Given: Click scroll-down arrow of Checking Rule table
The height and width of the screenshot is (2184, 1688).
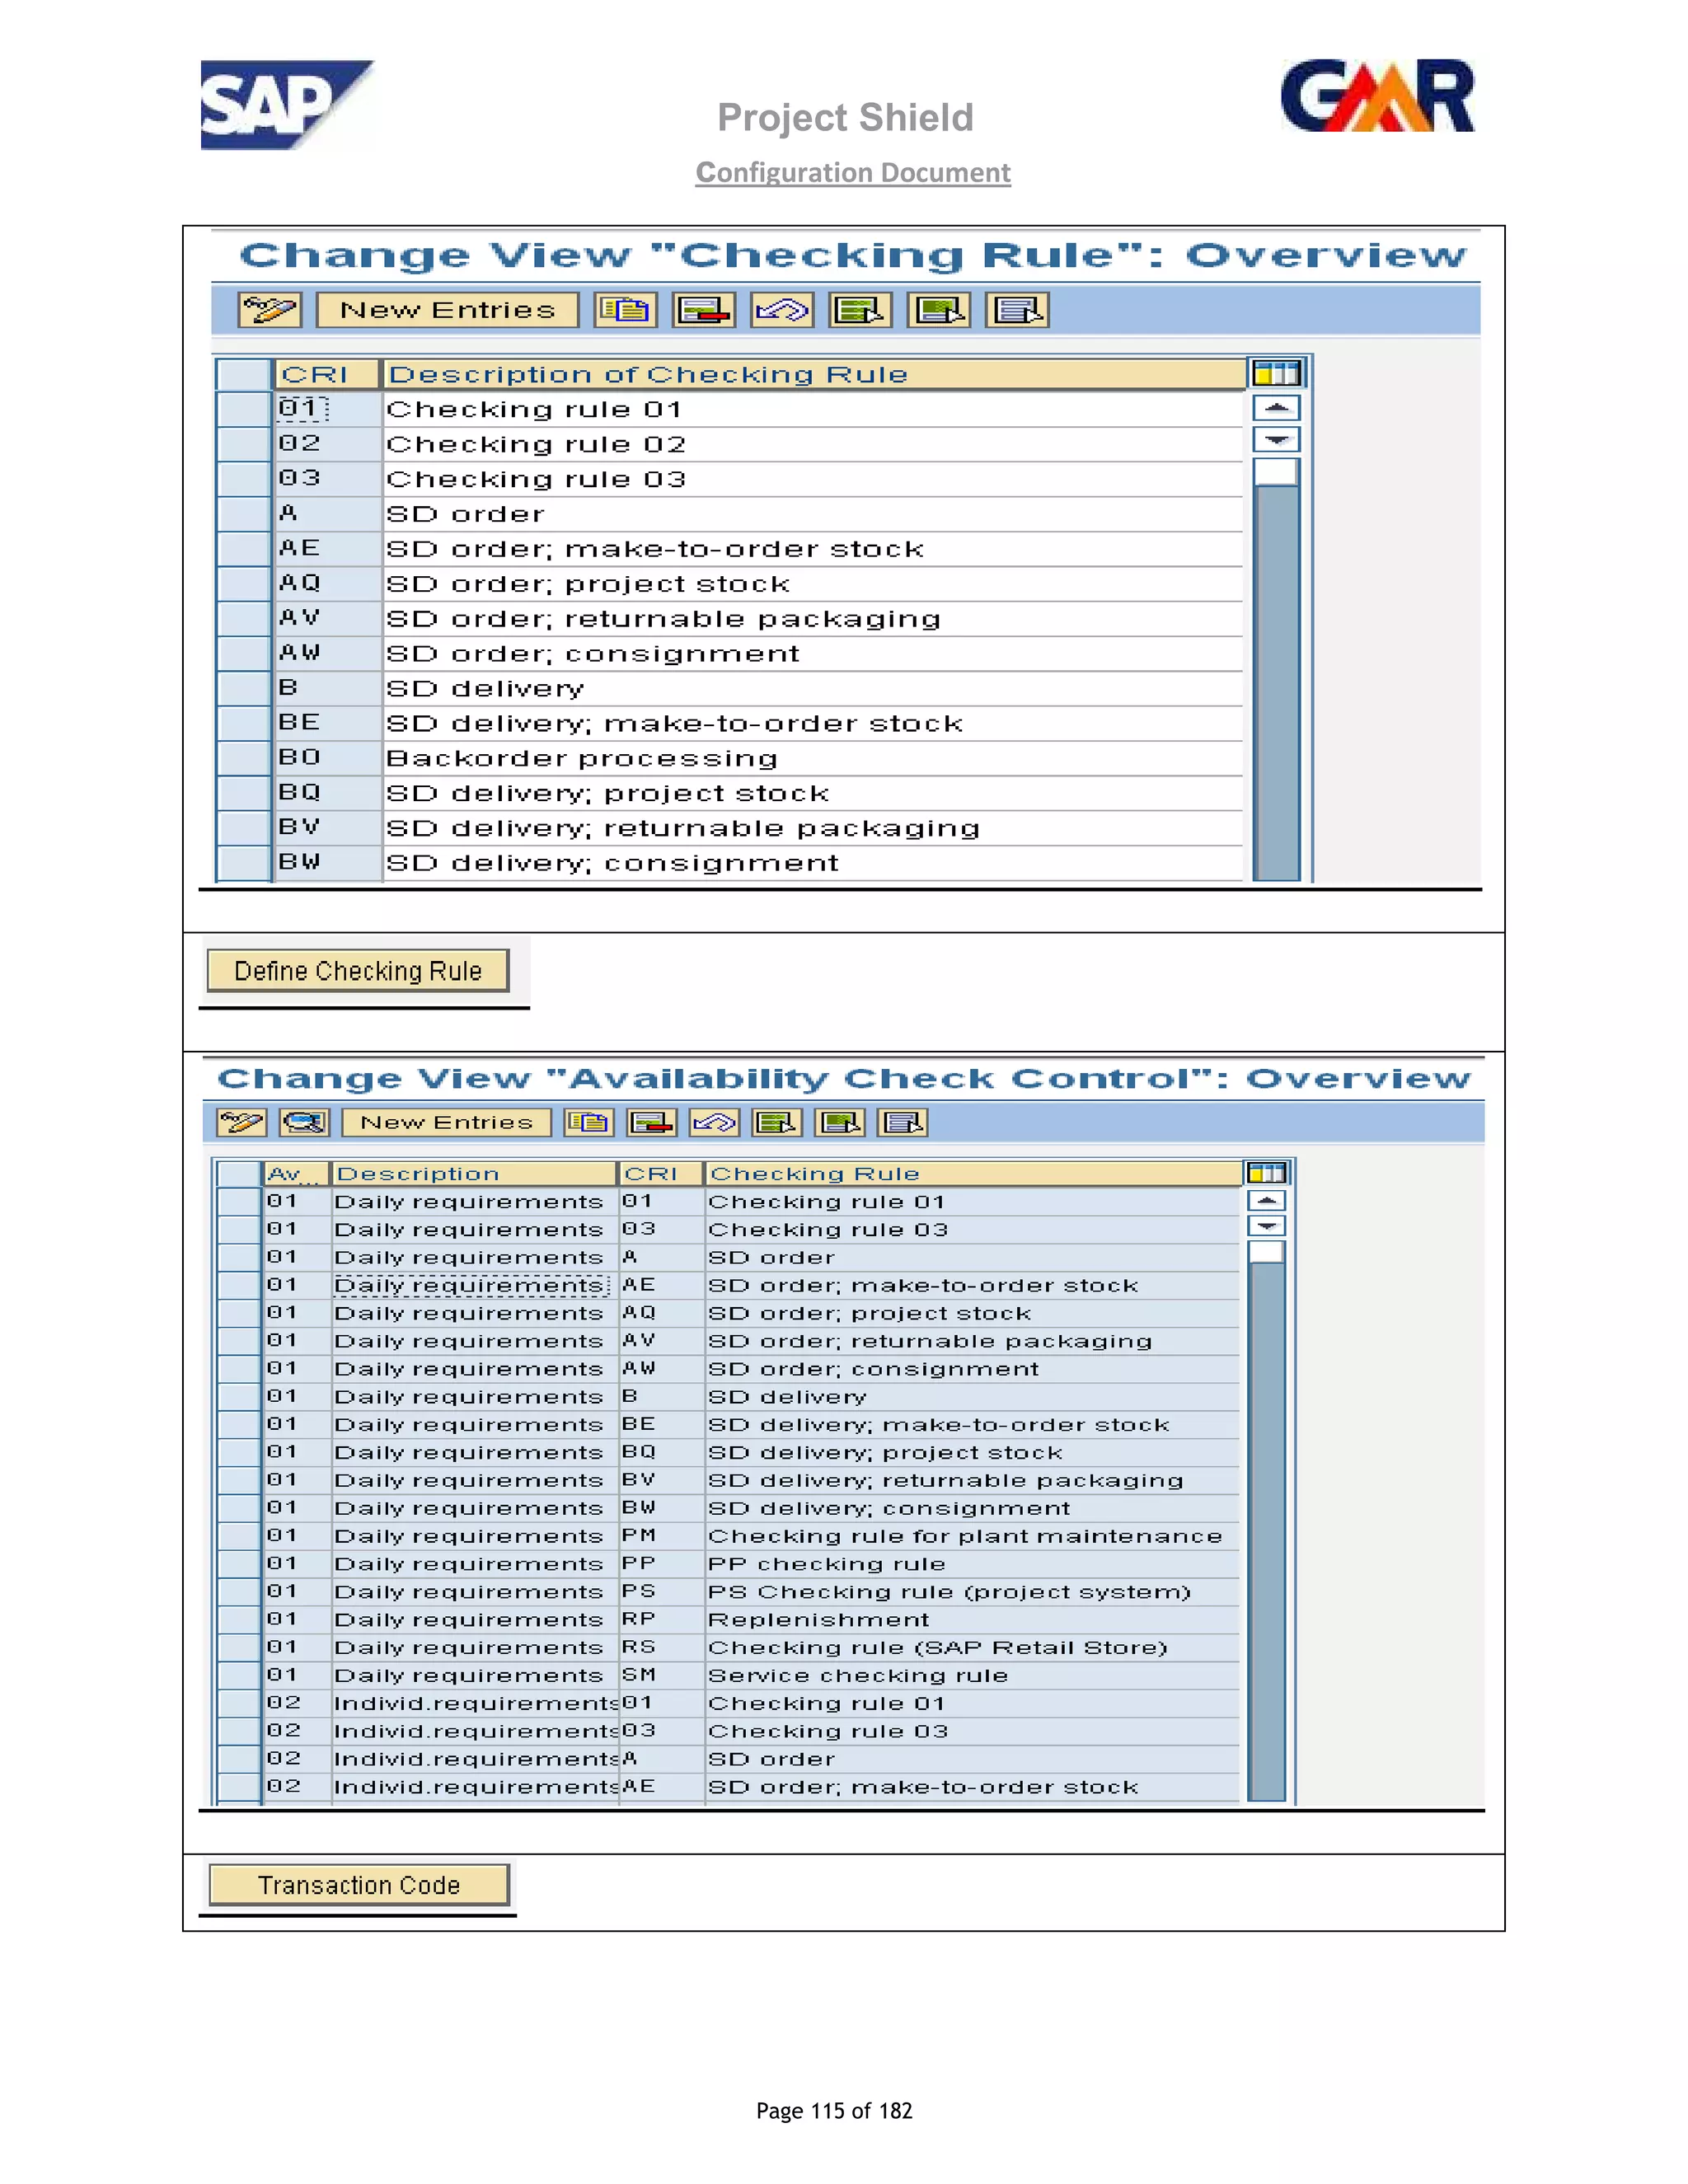Looking at the screenshot, I should [x=1277, y=440].
